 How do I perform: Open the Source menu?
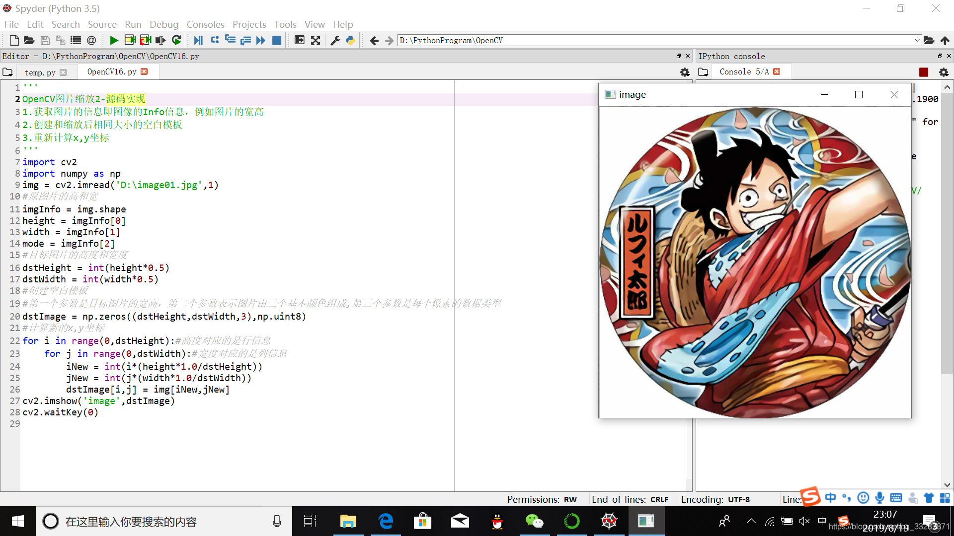[102, 24]
